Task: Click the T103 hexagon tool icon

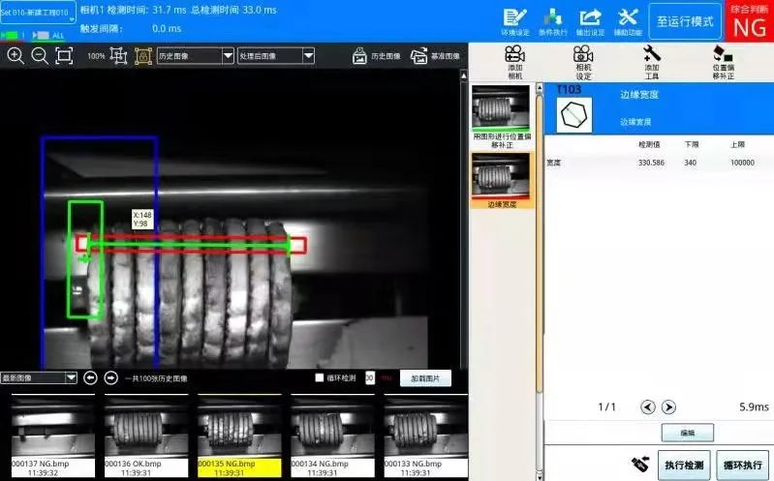Action: (573, 115)
